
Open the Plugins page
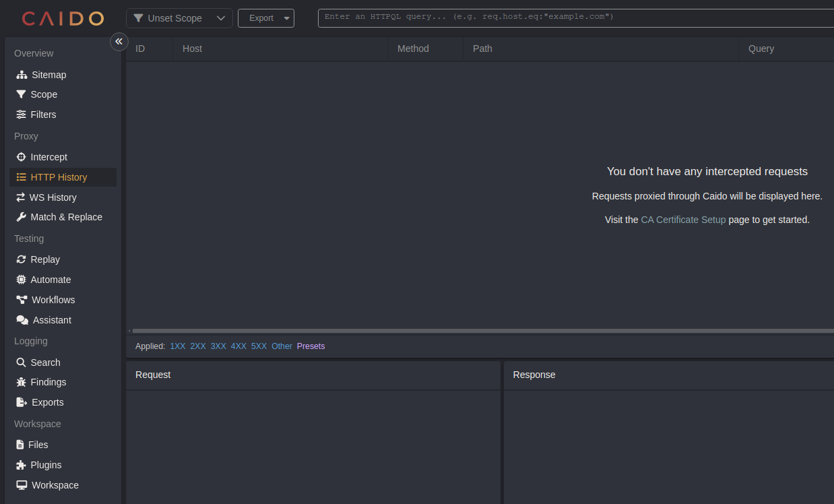(x=63, y=465)
